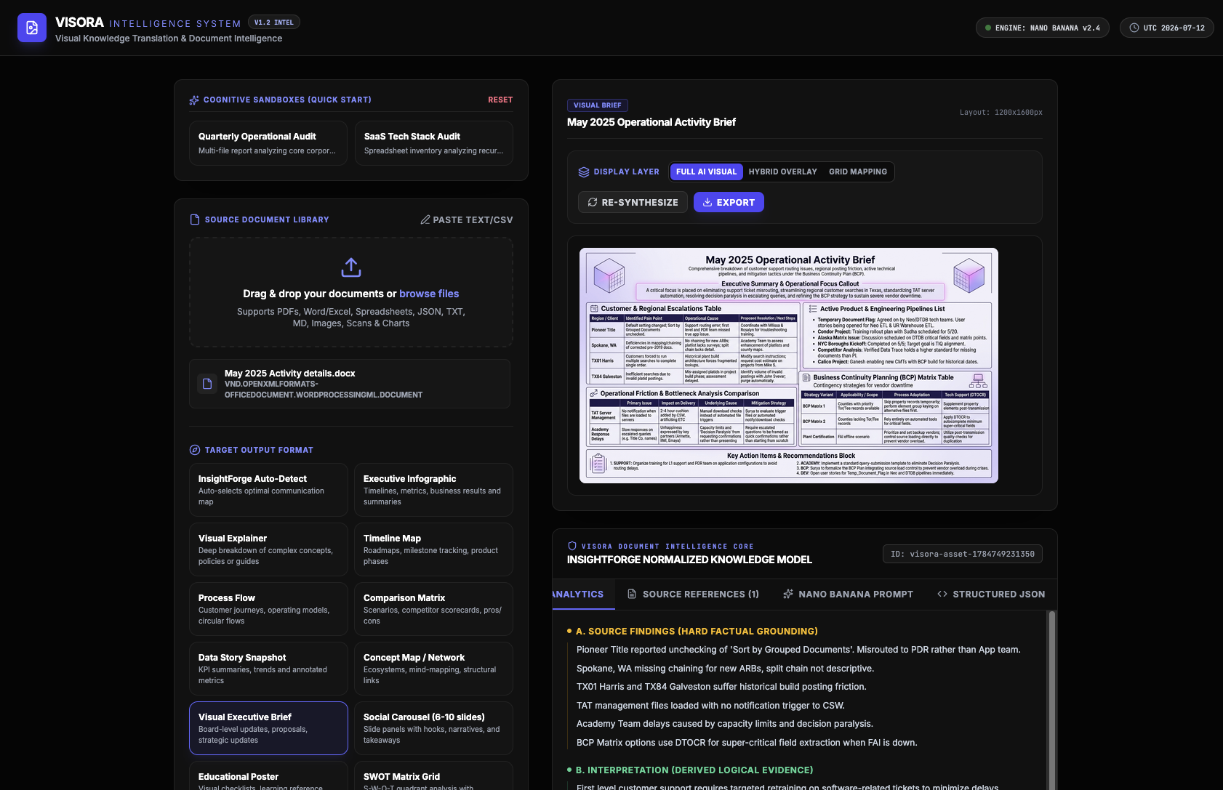This screenshot has height=790, width=1223.
Task: Click the pencil icon next to Paste Text/CSV
Action: tap(425, 219)
